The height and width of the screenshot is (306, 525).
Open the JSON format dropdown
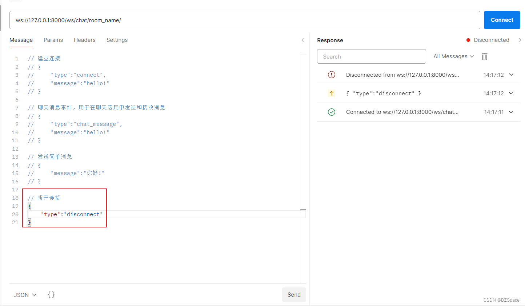24,295
